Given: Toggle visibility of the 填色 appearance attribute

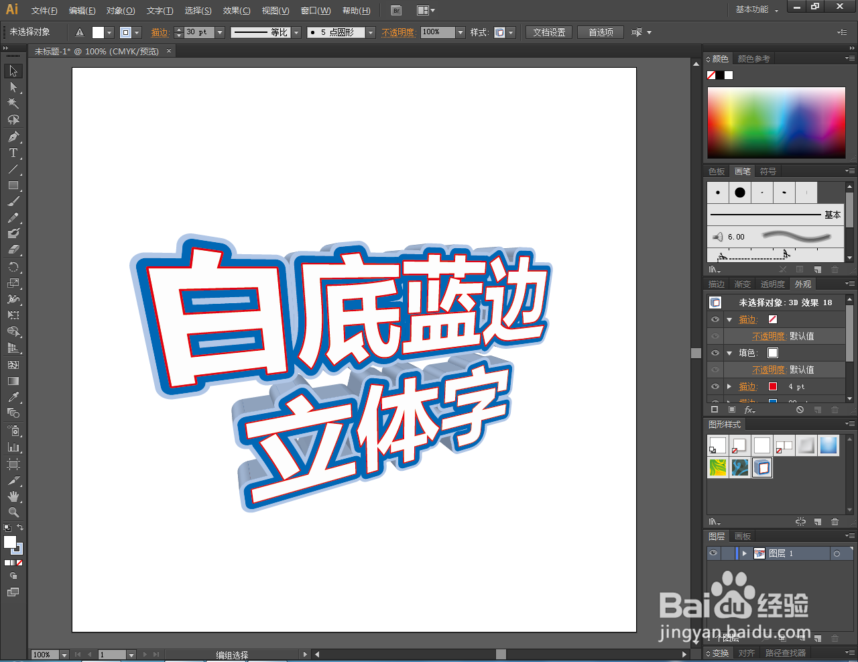Looking at the screenshot, I should tap(714, 352).
